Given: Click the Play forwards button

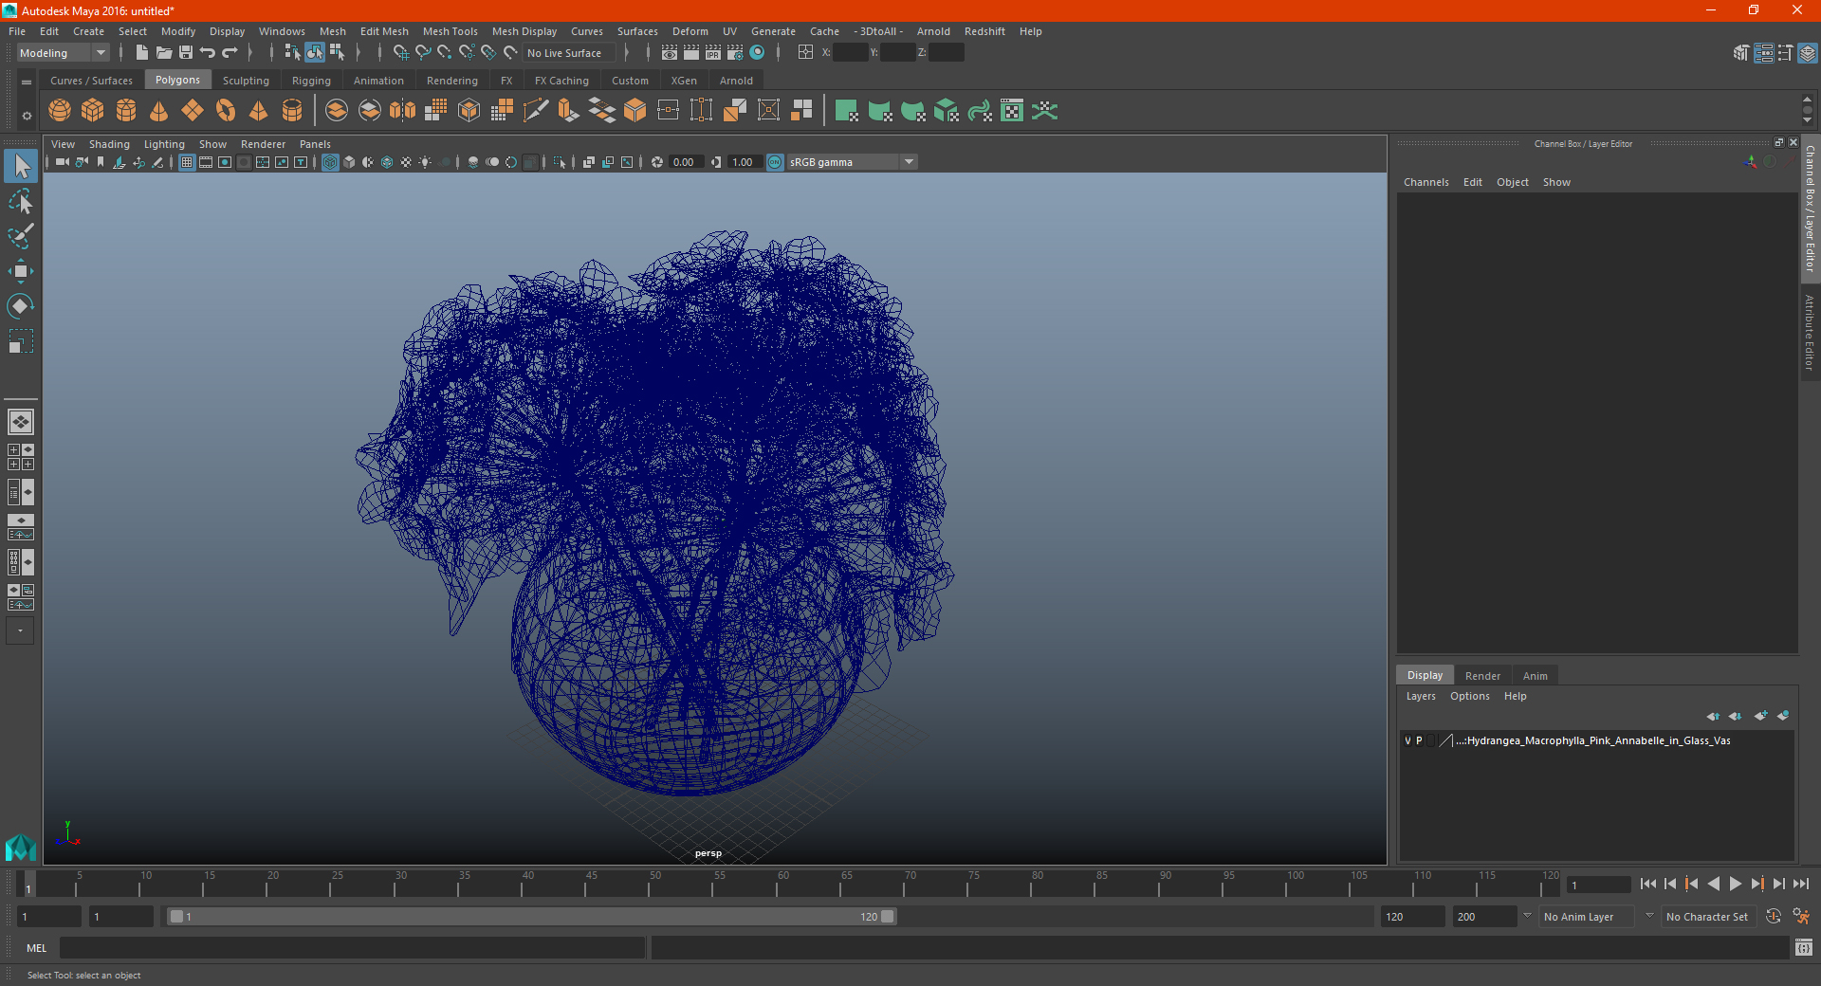Looking at the screenshot, I should [x=1735, y=884].
